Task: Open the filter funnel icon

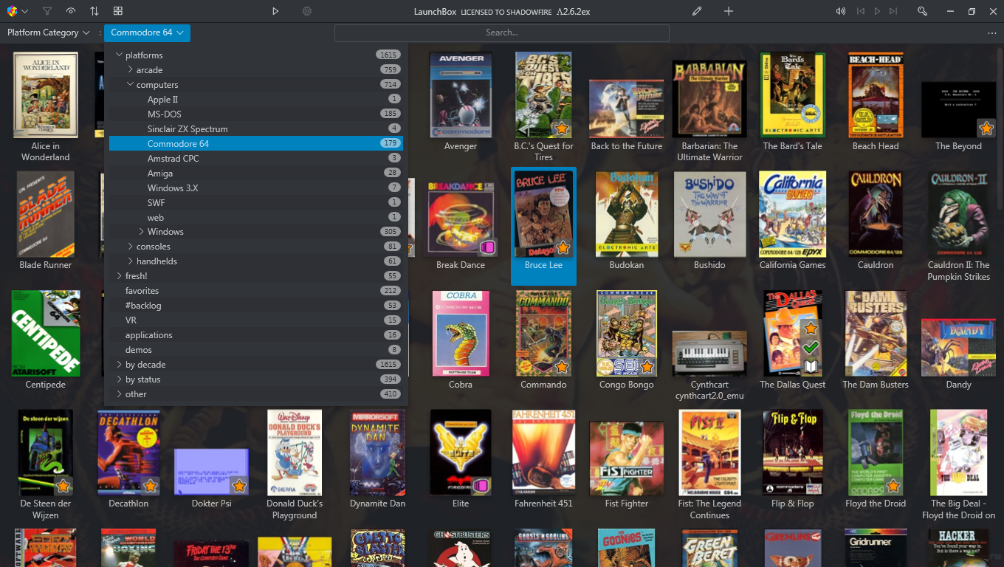Action: pos(47,11)
